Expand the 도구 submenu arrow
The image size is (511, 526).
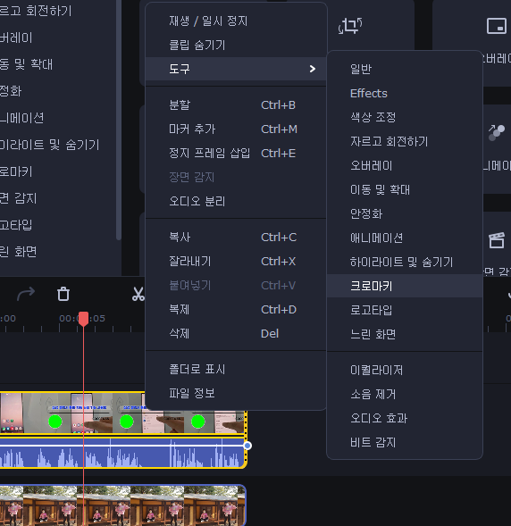pyautogui.click(x=313, y=69)
